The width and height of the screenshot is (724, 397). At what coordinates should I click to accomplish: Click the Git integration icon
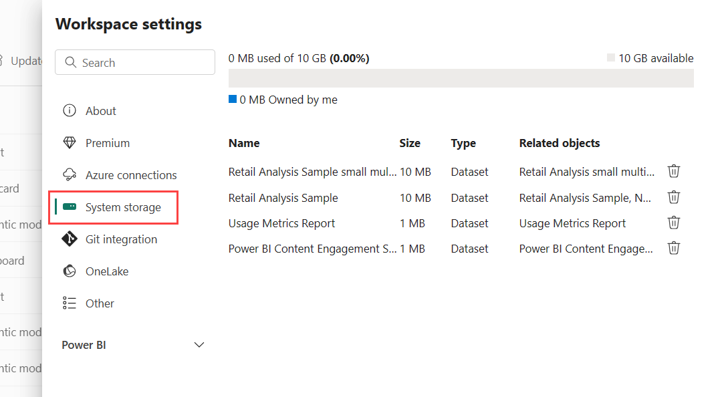(x=70, y=239)
